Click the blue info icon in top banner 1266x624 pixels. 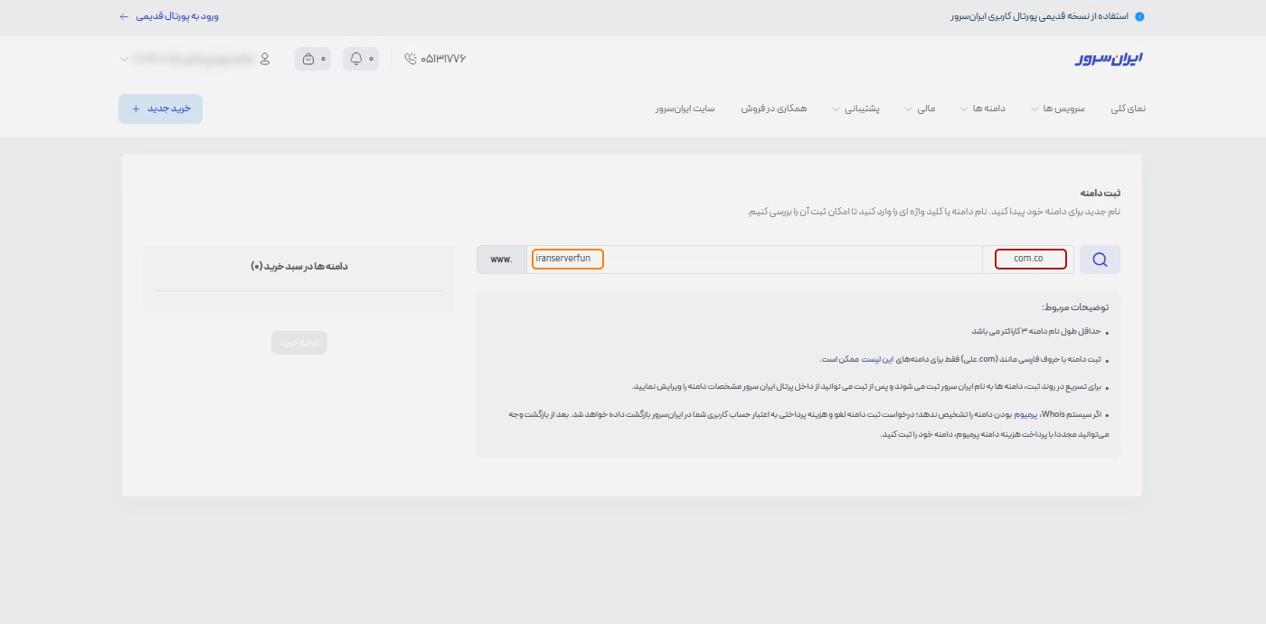(x=1139, y=16)
